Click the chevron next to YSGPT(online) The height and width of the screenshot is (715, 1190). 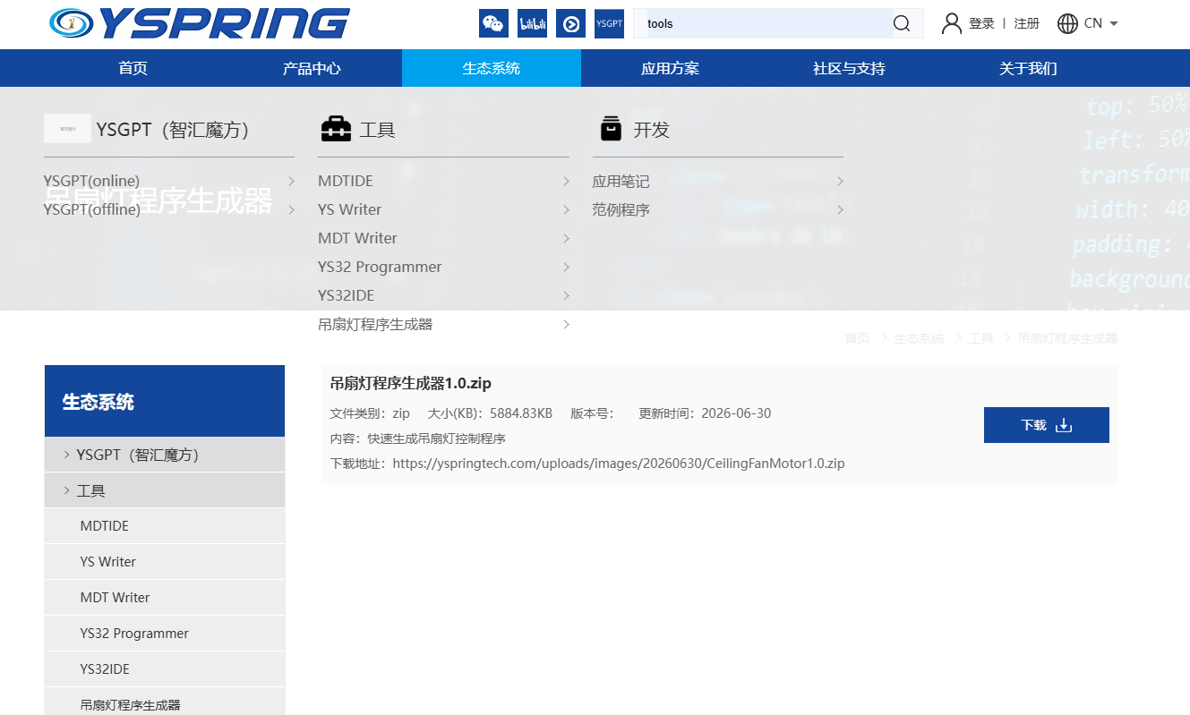click(x=292, y=181)
